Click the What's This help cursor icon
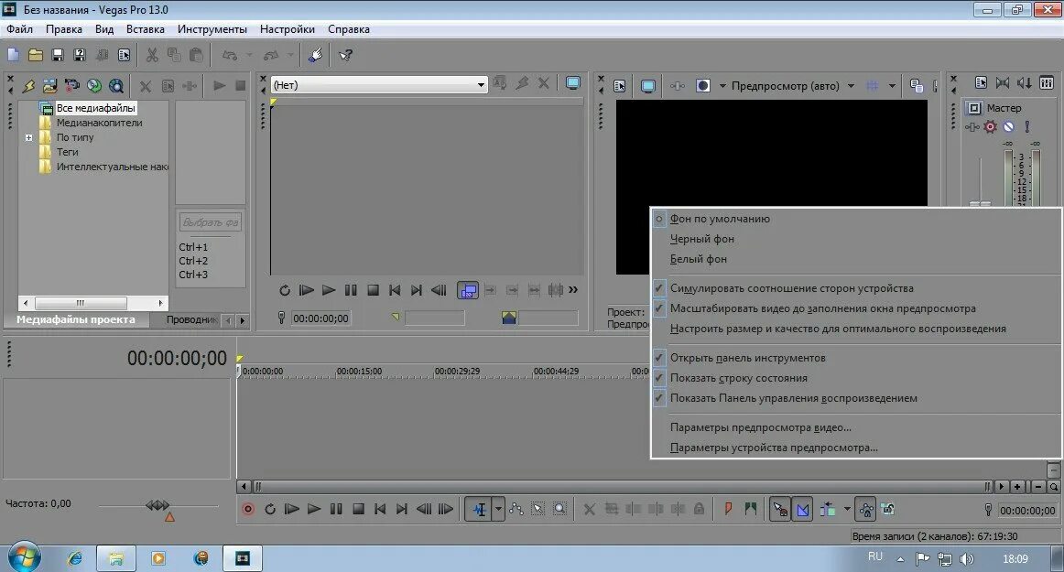Viewport: 1064px width, 572px height. [x=345, y=55]
